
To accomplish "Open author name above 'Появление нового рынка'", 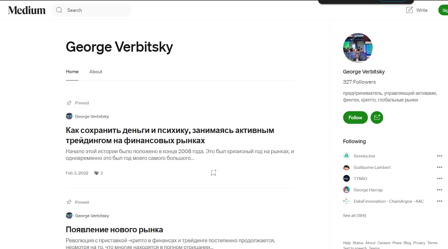I will coord(92,216).
